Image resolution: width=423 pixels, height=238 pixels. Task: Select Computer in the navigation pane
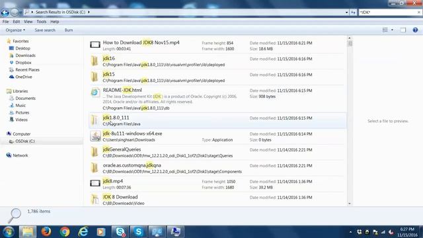[19, 134]
